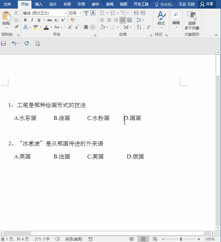221x242 pixels.
Task: Click the zoom slider handle
Action: coord(181,239)
